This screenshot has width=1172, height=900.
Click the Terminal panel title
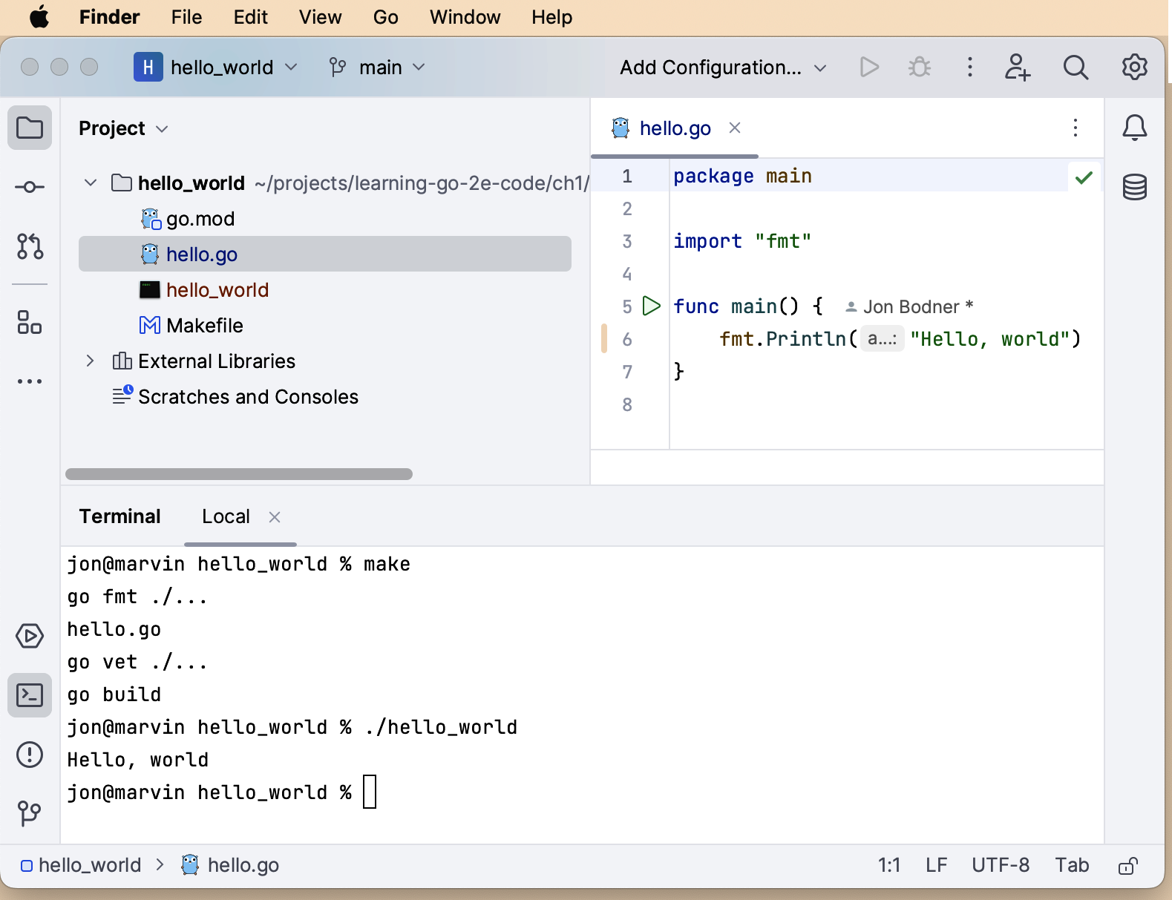[x=120, y=516]
